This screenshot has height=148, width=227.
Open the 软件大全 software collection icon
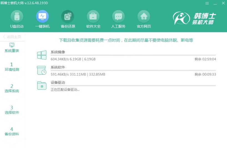click(93, 17)
